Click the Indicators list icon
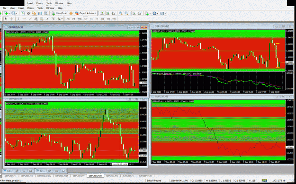296x184 pixels. [x=147, y=13]
